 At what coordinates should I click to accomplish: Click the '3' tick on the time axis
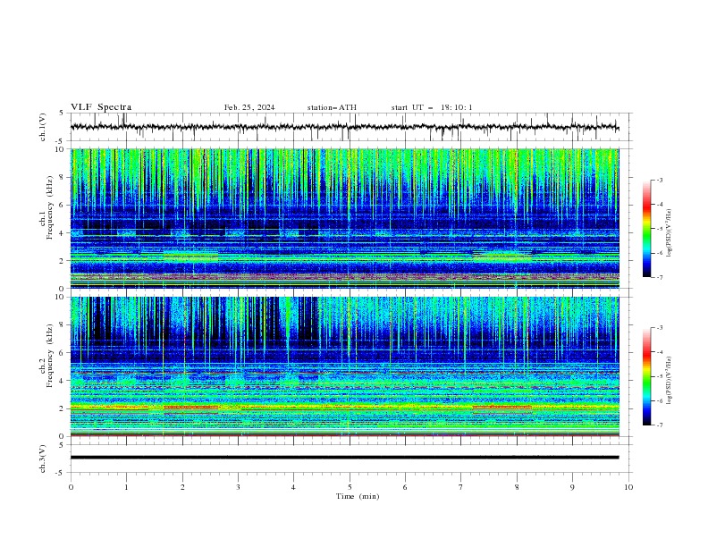pos(238,487)
